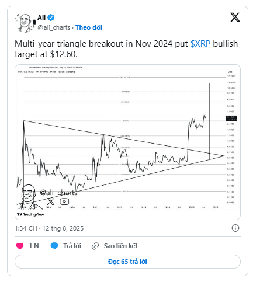Click the TradingView logo in chart

click(x=30, y=214)
